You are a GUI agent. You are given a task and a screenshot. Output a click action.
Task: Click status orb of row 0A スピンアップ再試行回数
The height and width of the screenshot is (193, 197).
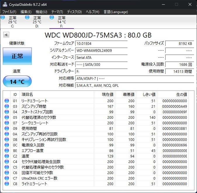[x=7, y=134]
